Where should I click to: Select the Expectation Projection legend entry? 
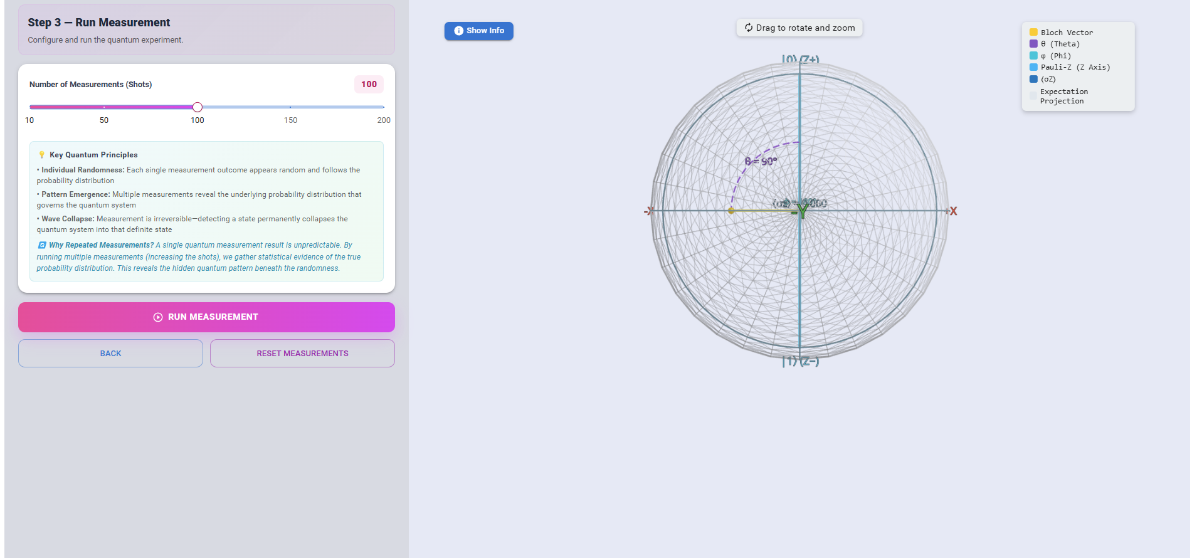1063,96
